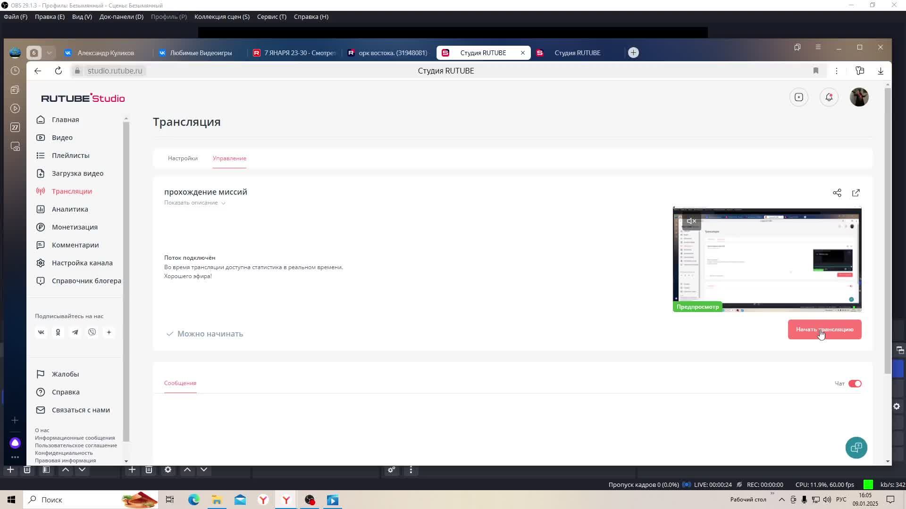906x509 pixels.
Task: Click Начать трансляцию button
Action: (x=825, y=329)
